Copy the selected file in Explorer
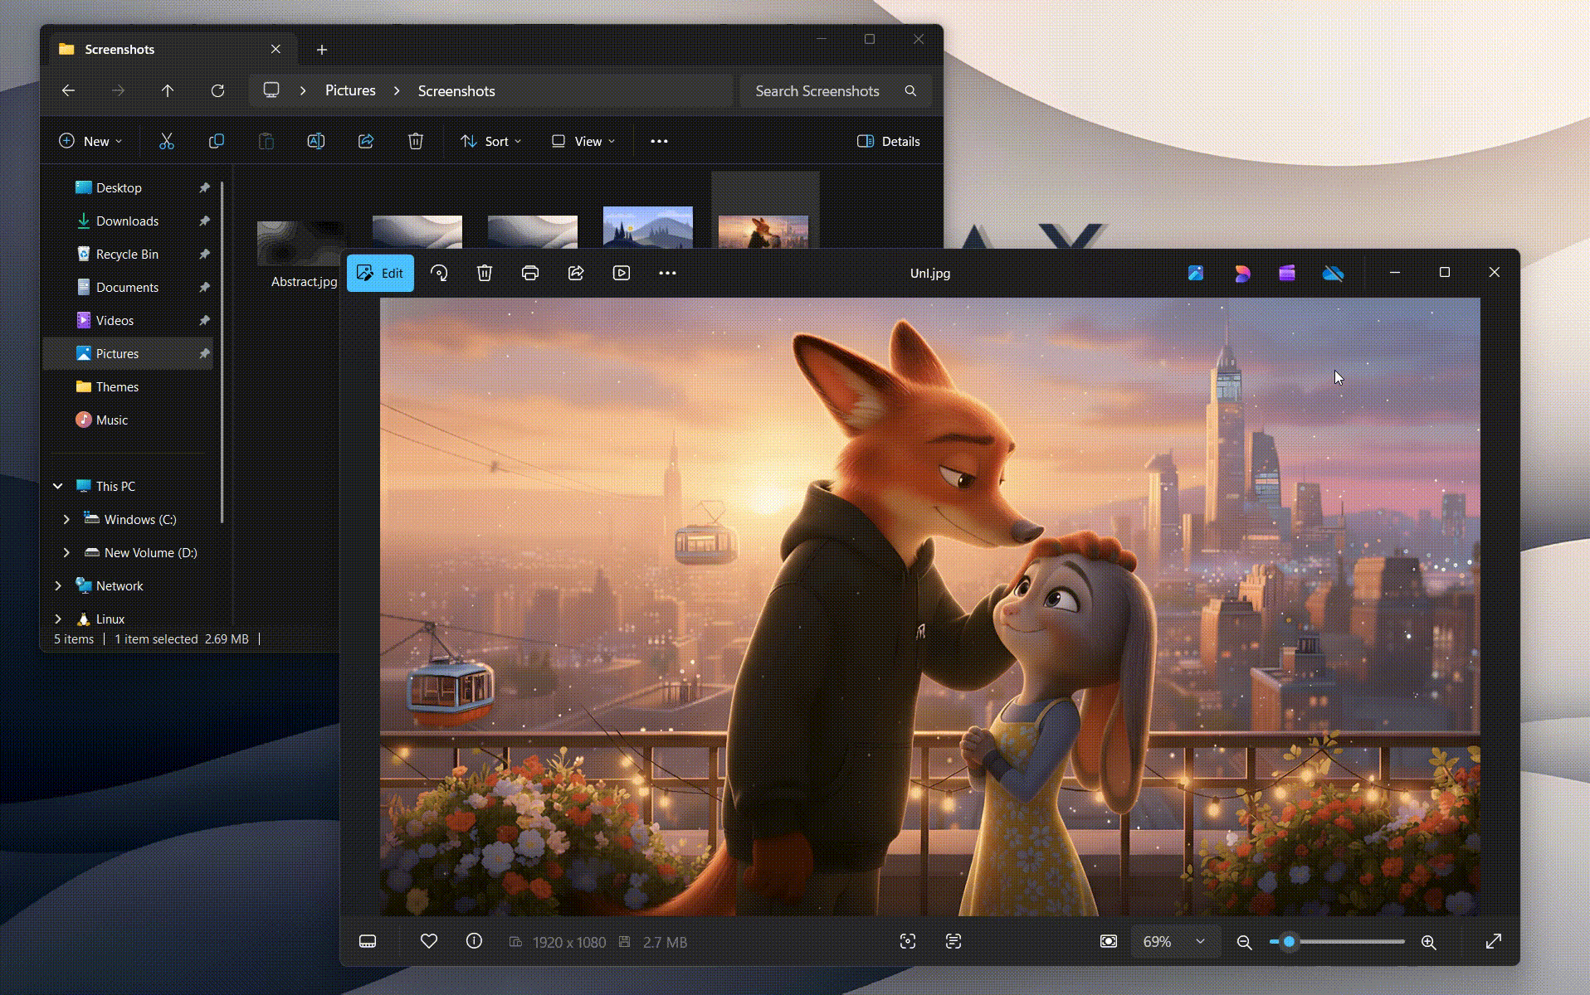Image resolution: width=1590 pixels, height=995 pixels. (x=217, y=141)
